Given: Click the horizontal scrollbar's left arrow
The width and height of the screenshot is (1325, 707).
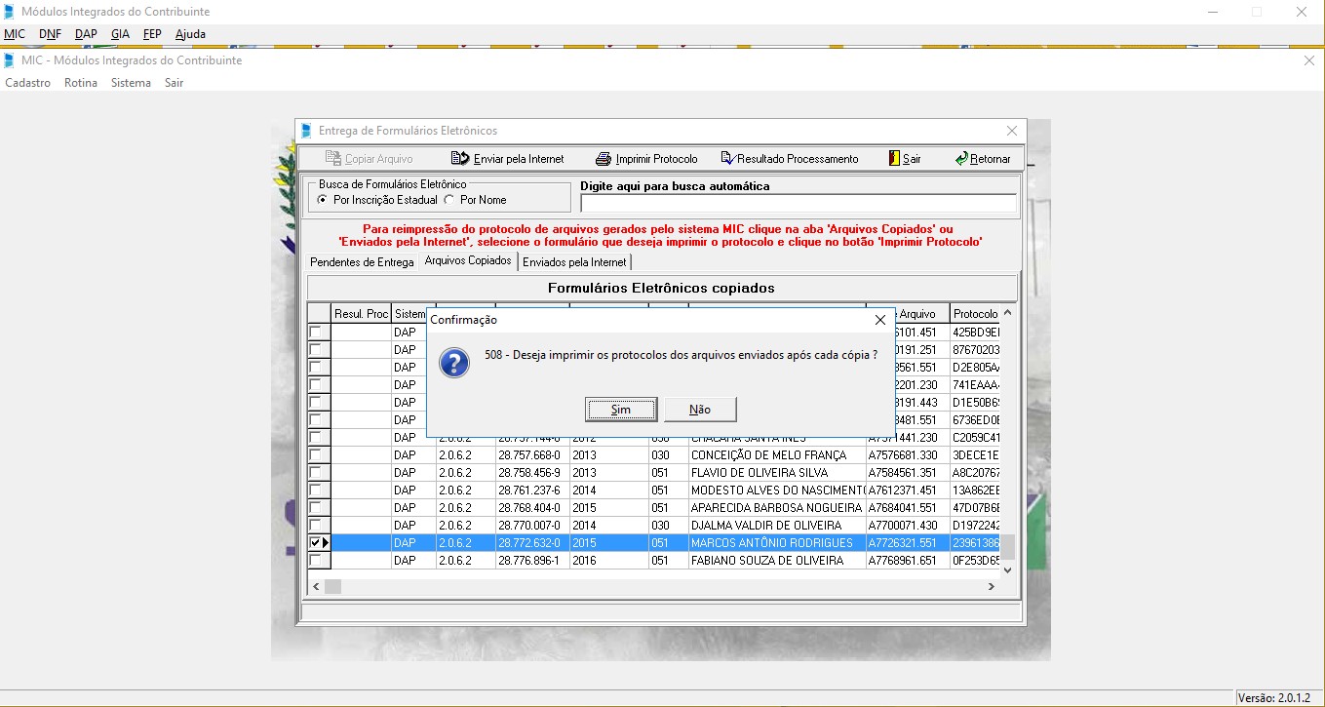Looking at the screenshot, I should click(x=316, y=586).
